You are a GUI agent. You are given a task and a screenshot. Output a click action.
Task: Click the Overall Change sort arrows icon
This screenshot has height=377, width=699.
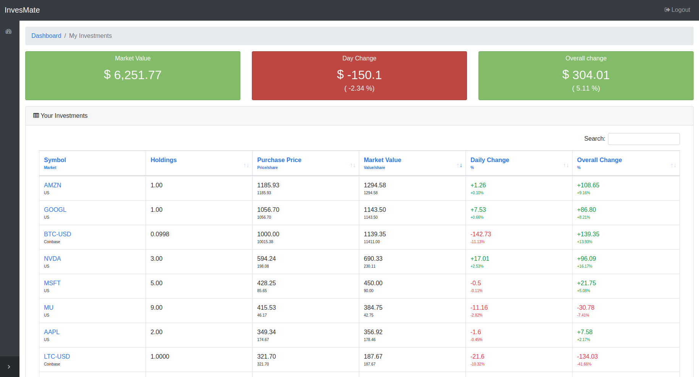673,166
